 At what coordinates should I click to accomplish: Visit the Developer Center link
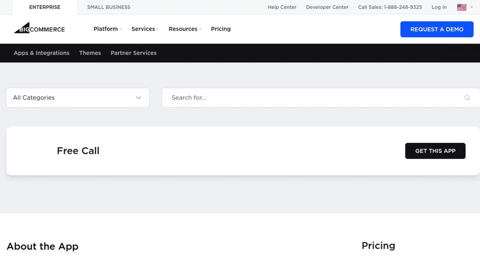point(327,7)
